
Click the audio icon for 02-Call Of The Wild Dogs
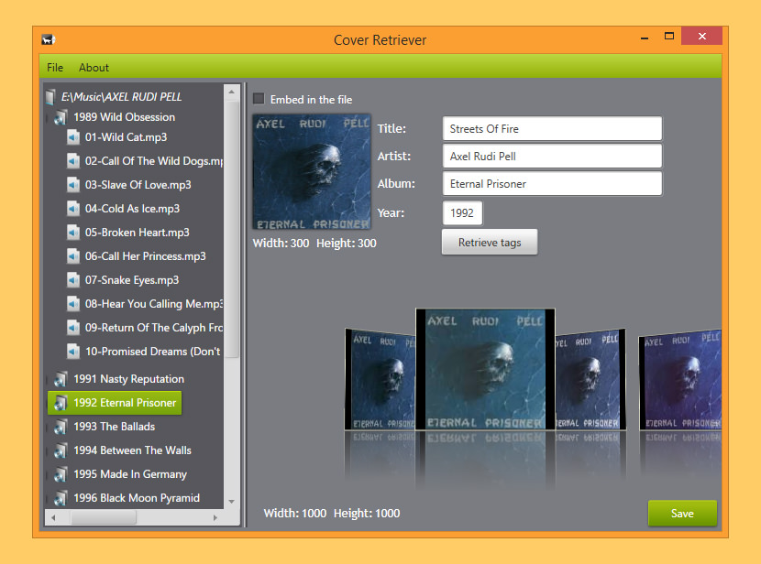[x=72, y=161]
